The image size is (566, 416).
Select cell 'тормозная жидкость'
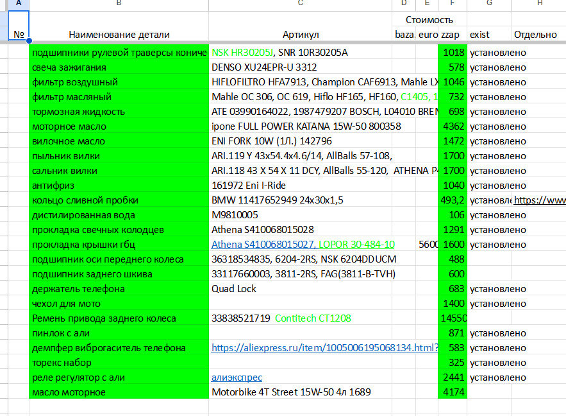click(119, 112)
